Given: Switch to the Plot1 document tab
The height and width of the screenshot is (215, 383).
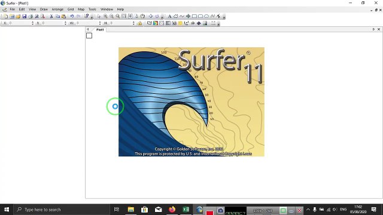Looking at the screenshot, I should (100, 29).
